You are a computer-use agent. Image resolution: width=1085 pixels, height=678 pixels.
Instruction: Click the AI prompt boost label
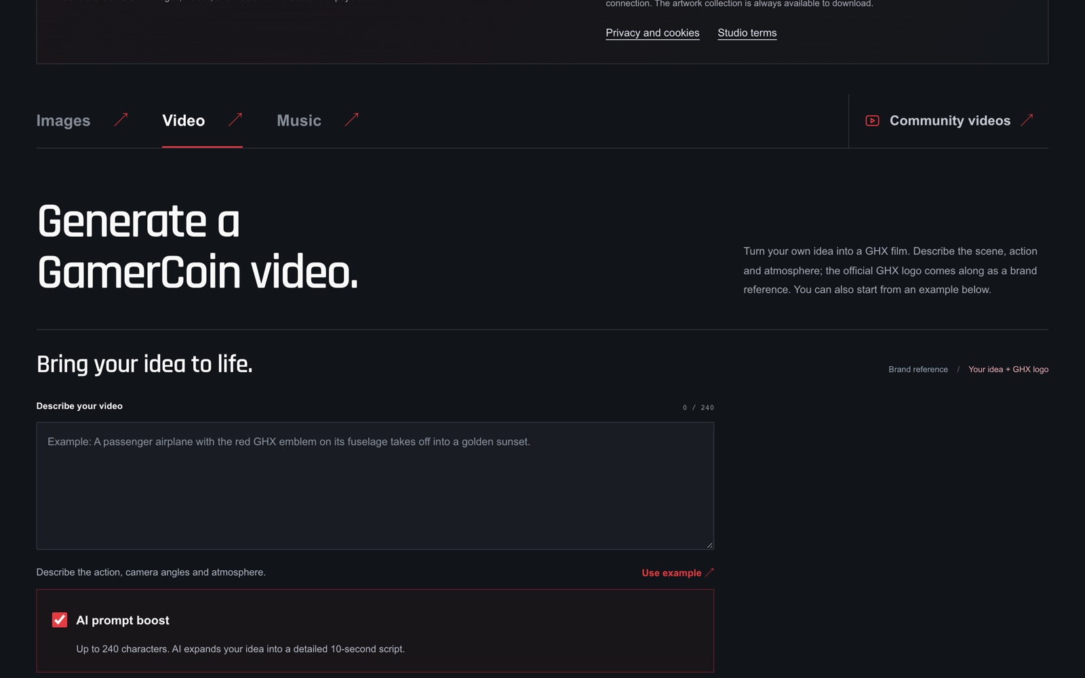(x=123, y=620)
